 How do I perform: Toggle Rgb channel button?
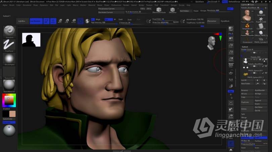click(x=108, y=19)
